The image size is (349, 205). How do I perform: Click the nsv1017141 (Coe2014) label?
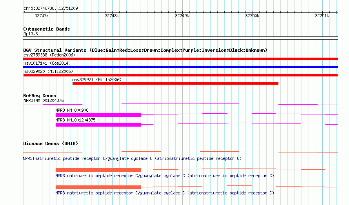(47, 63)
